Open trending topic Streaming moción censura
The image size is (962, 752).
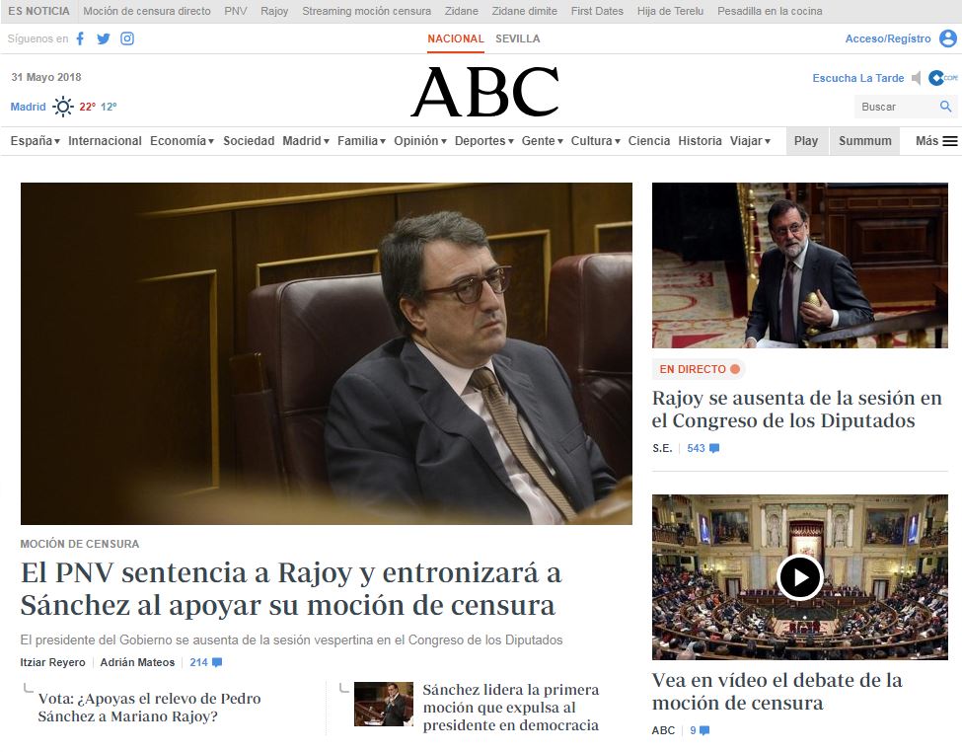click(366, 11)
